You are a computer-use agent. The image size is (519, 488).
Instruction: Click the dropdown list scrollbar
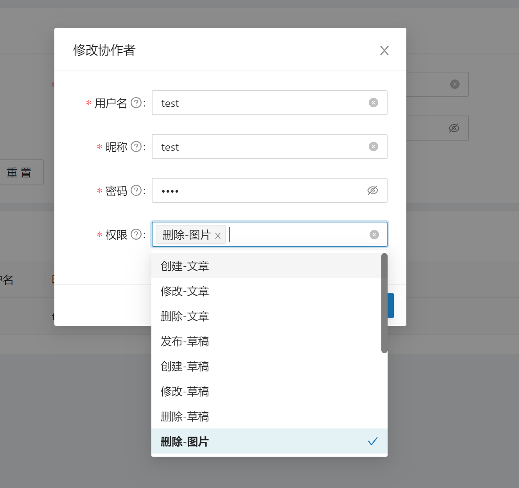point(384,303)
